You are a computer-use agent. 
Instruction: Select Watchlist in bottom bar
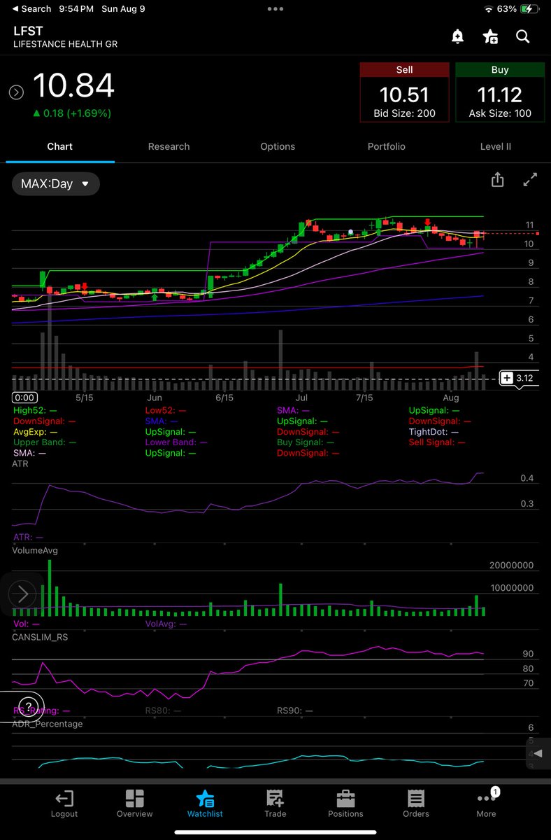click(205, 804)
